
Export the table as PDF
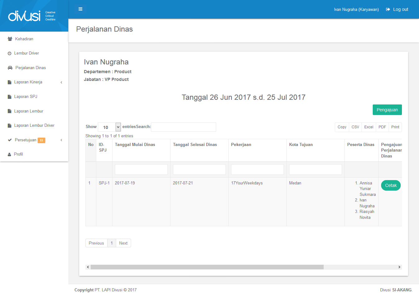pyautogui.click(x=382, y=127)
